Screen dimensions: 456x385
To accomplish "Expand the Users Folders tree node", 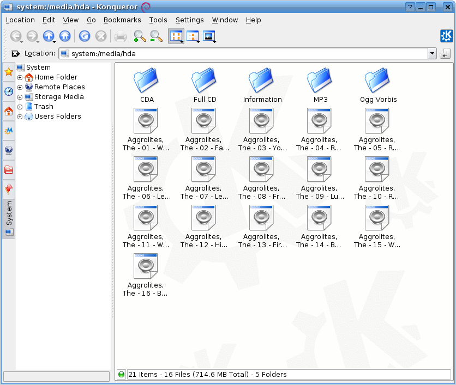I will pos(20,117).
